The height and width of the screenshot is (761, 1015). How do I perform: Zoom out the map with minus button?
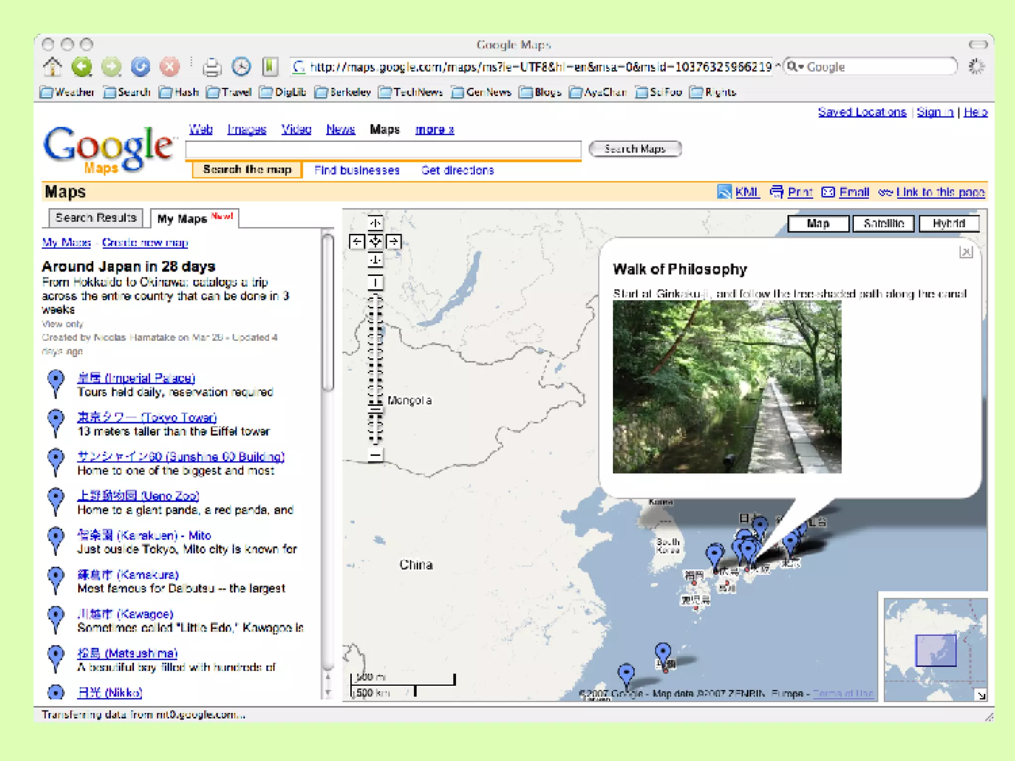click(375, 455)
